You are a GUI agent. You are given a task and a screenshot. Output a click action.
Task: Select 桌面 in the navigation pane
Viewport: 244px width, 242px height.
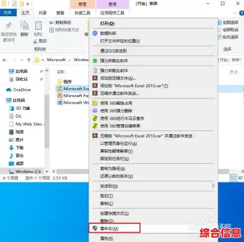point(16,164)
